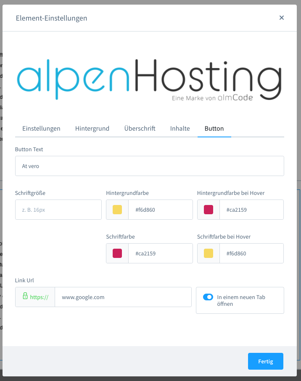Viewport: 301px width, 381px height.
Task: Click the Link Url field with www.google.com
Action: pyautogui.click(x=123, y=297)
